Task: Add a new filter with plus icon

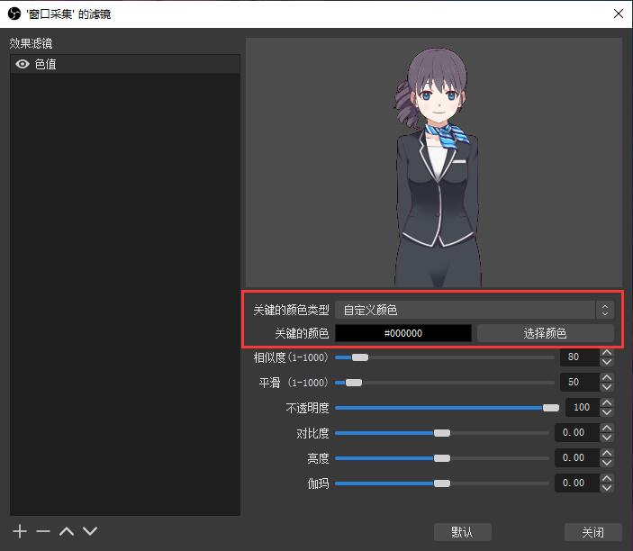Action: (x=20, y=531)
